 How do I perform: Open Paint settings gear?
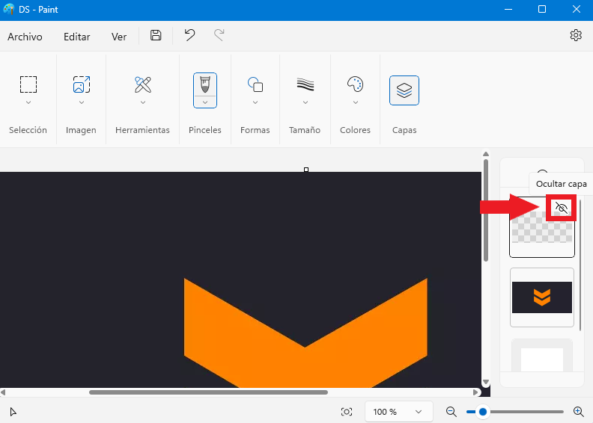[x=576, y=35]
